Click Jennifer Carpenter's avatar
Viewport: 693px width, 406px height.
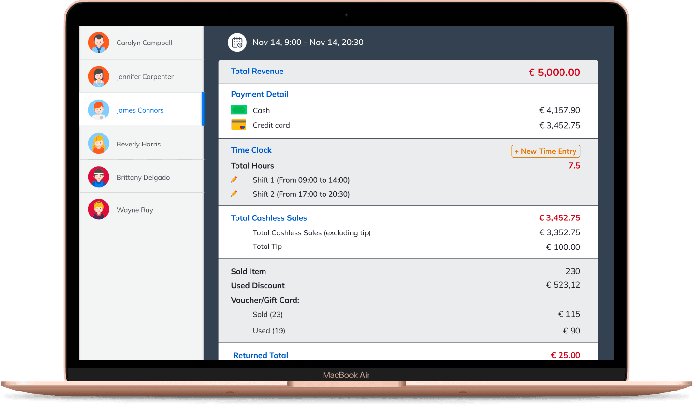click(x=99, y=76)
